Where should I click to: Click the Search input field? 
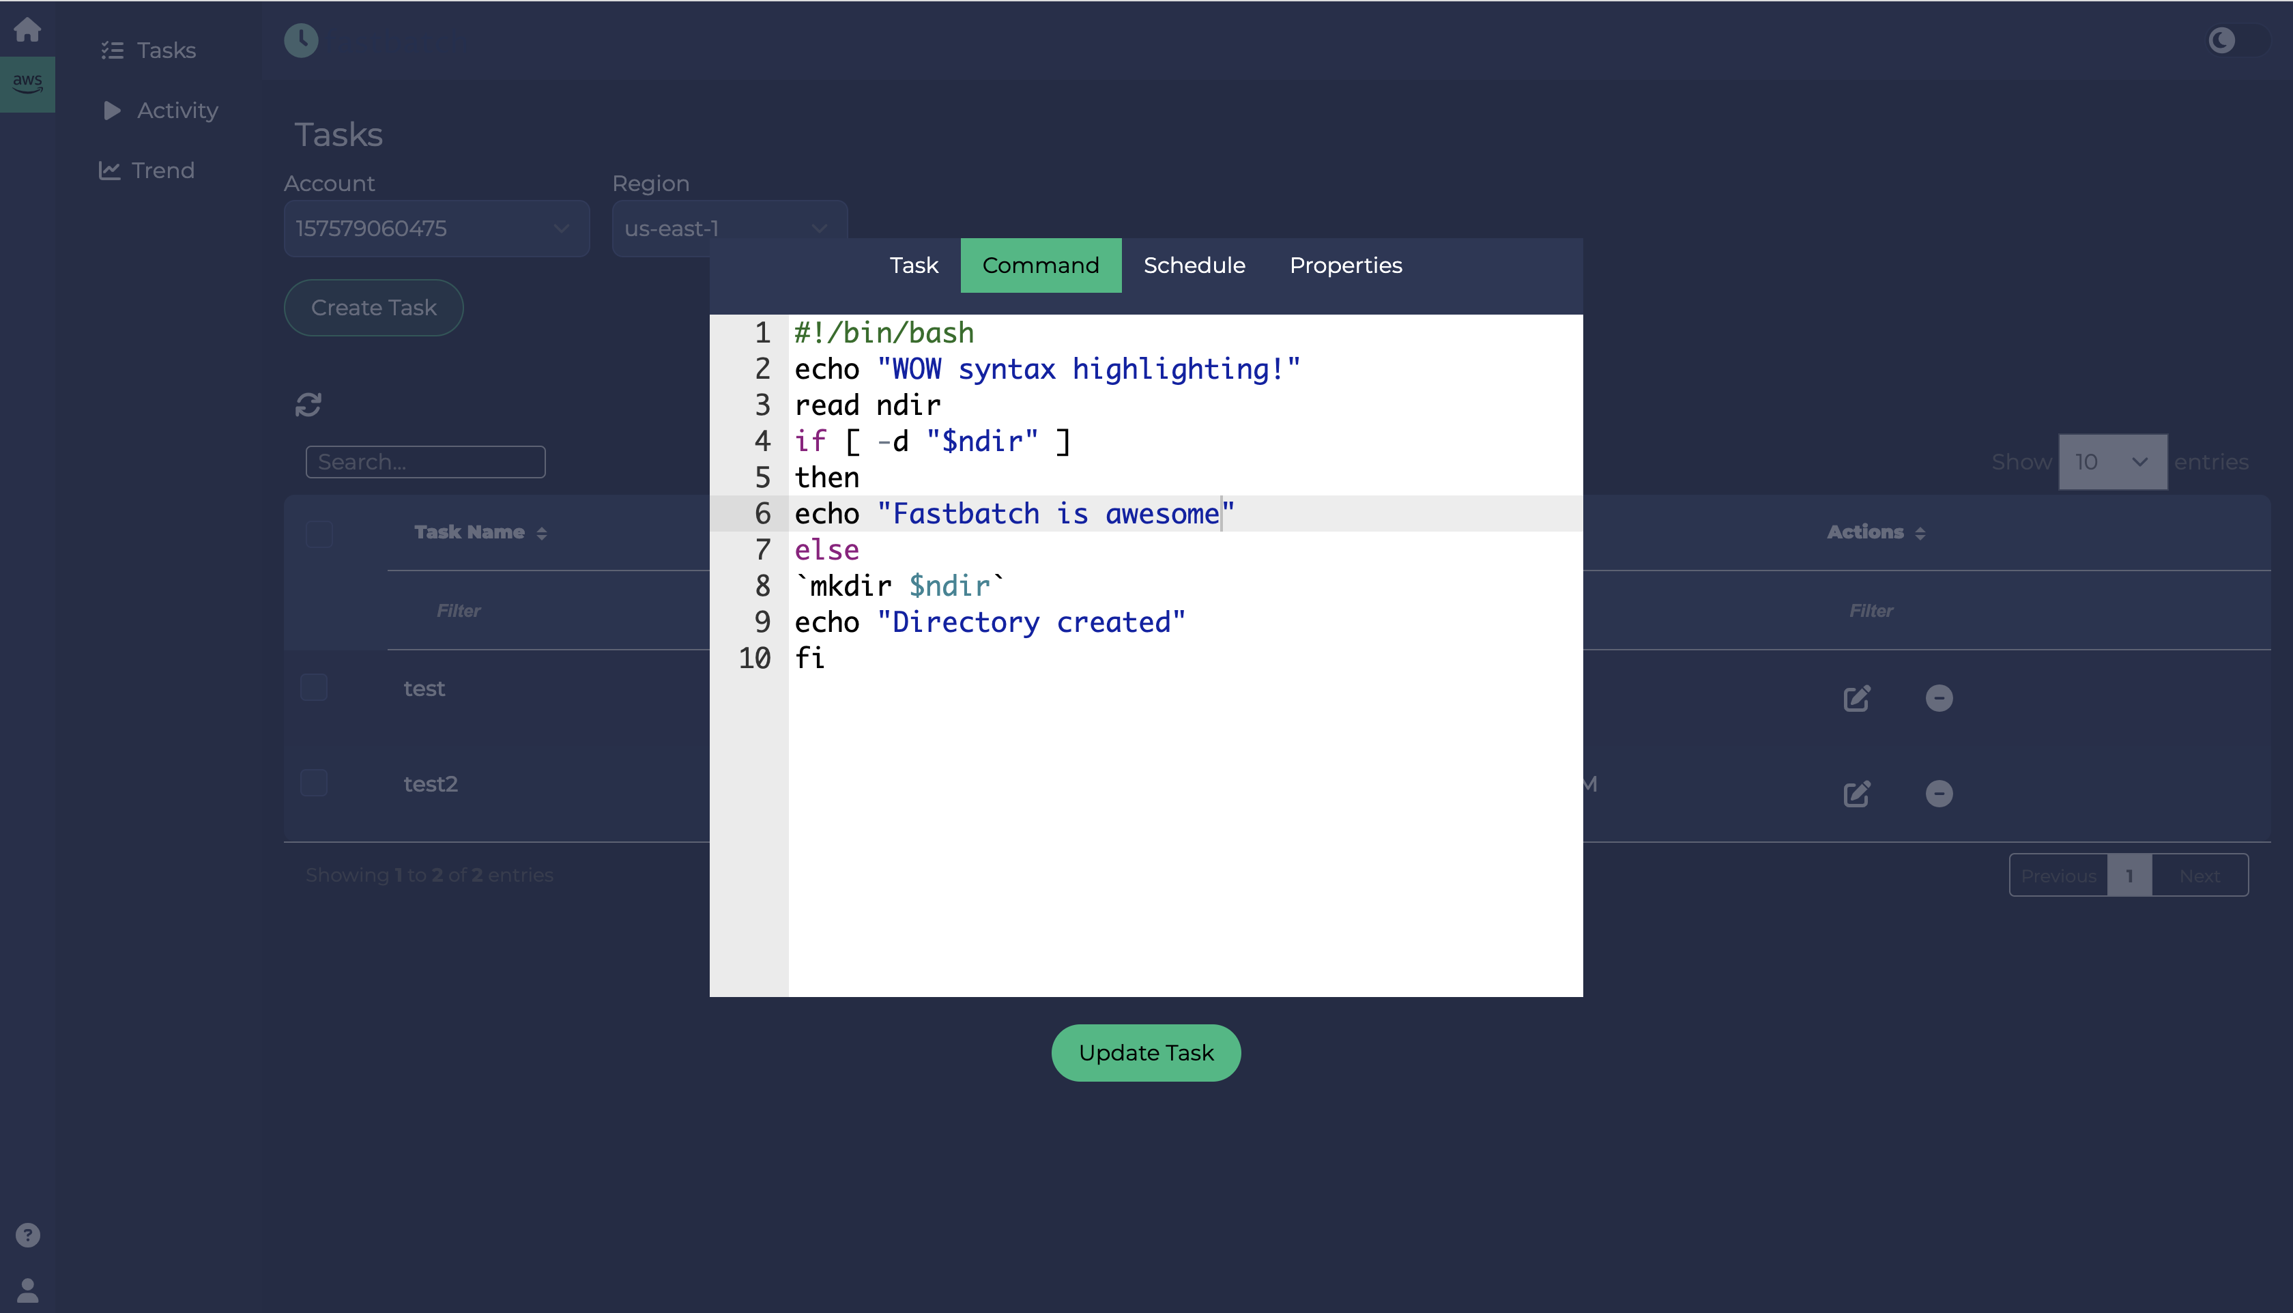(x=424, y=462)
